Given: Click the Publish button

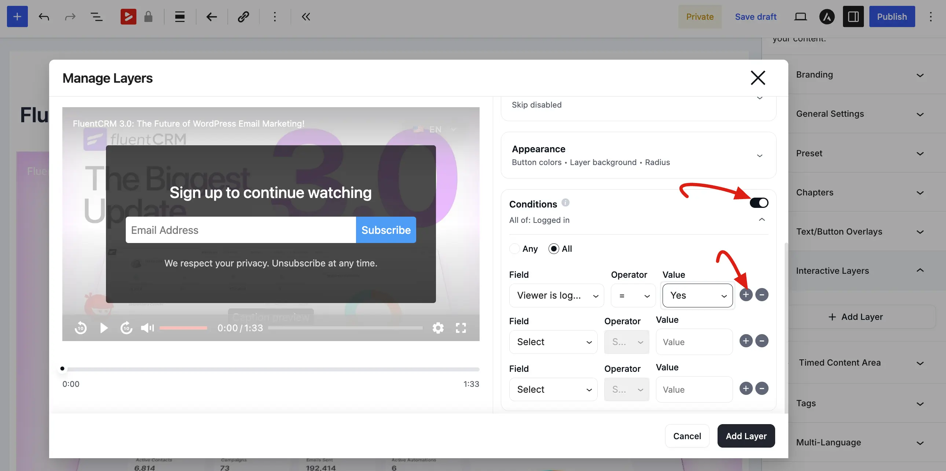Looking at the screenshot, I should 892,16.
